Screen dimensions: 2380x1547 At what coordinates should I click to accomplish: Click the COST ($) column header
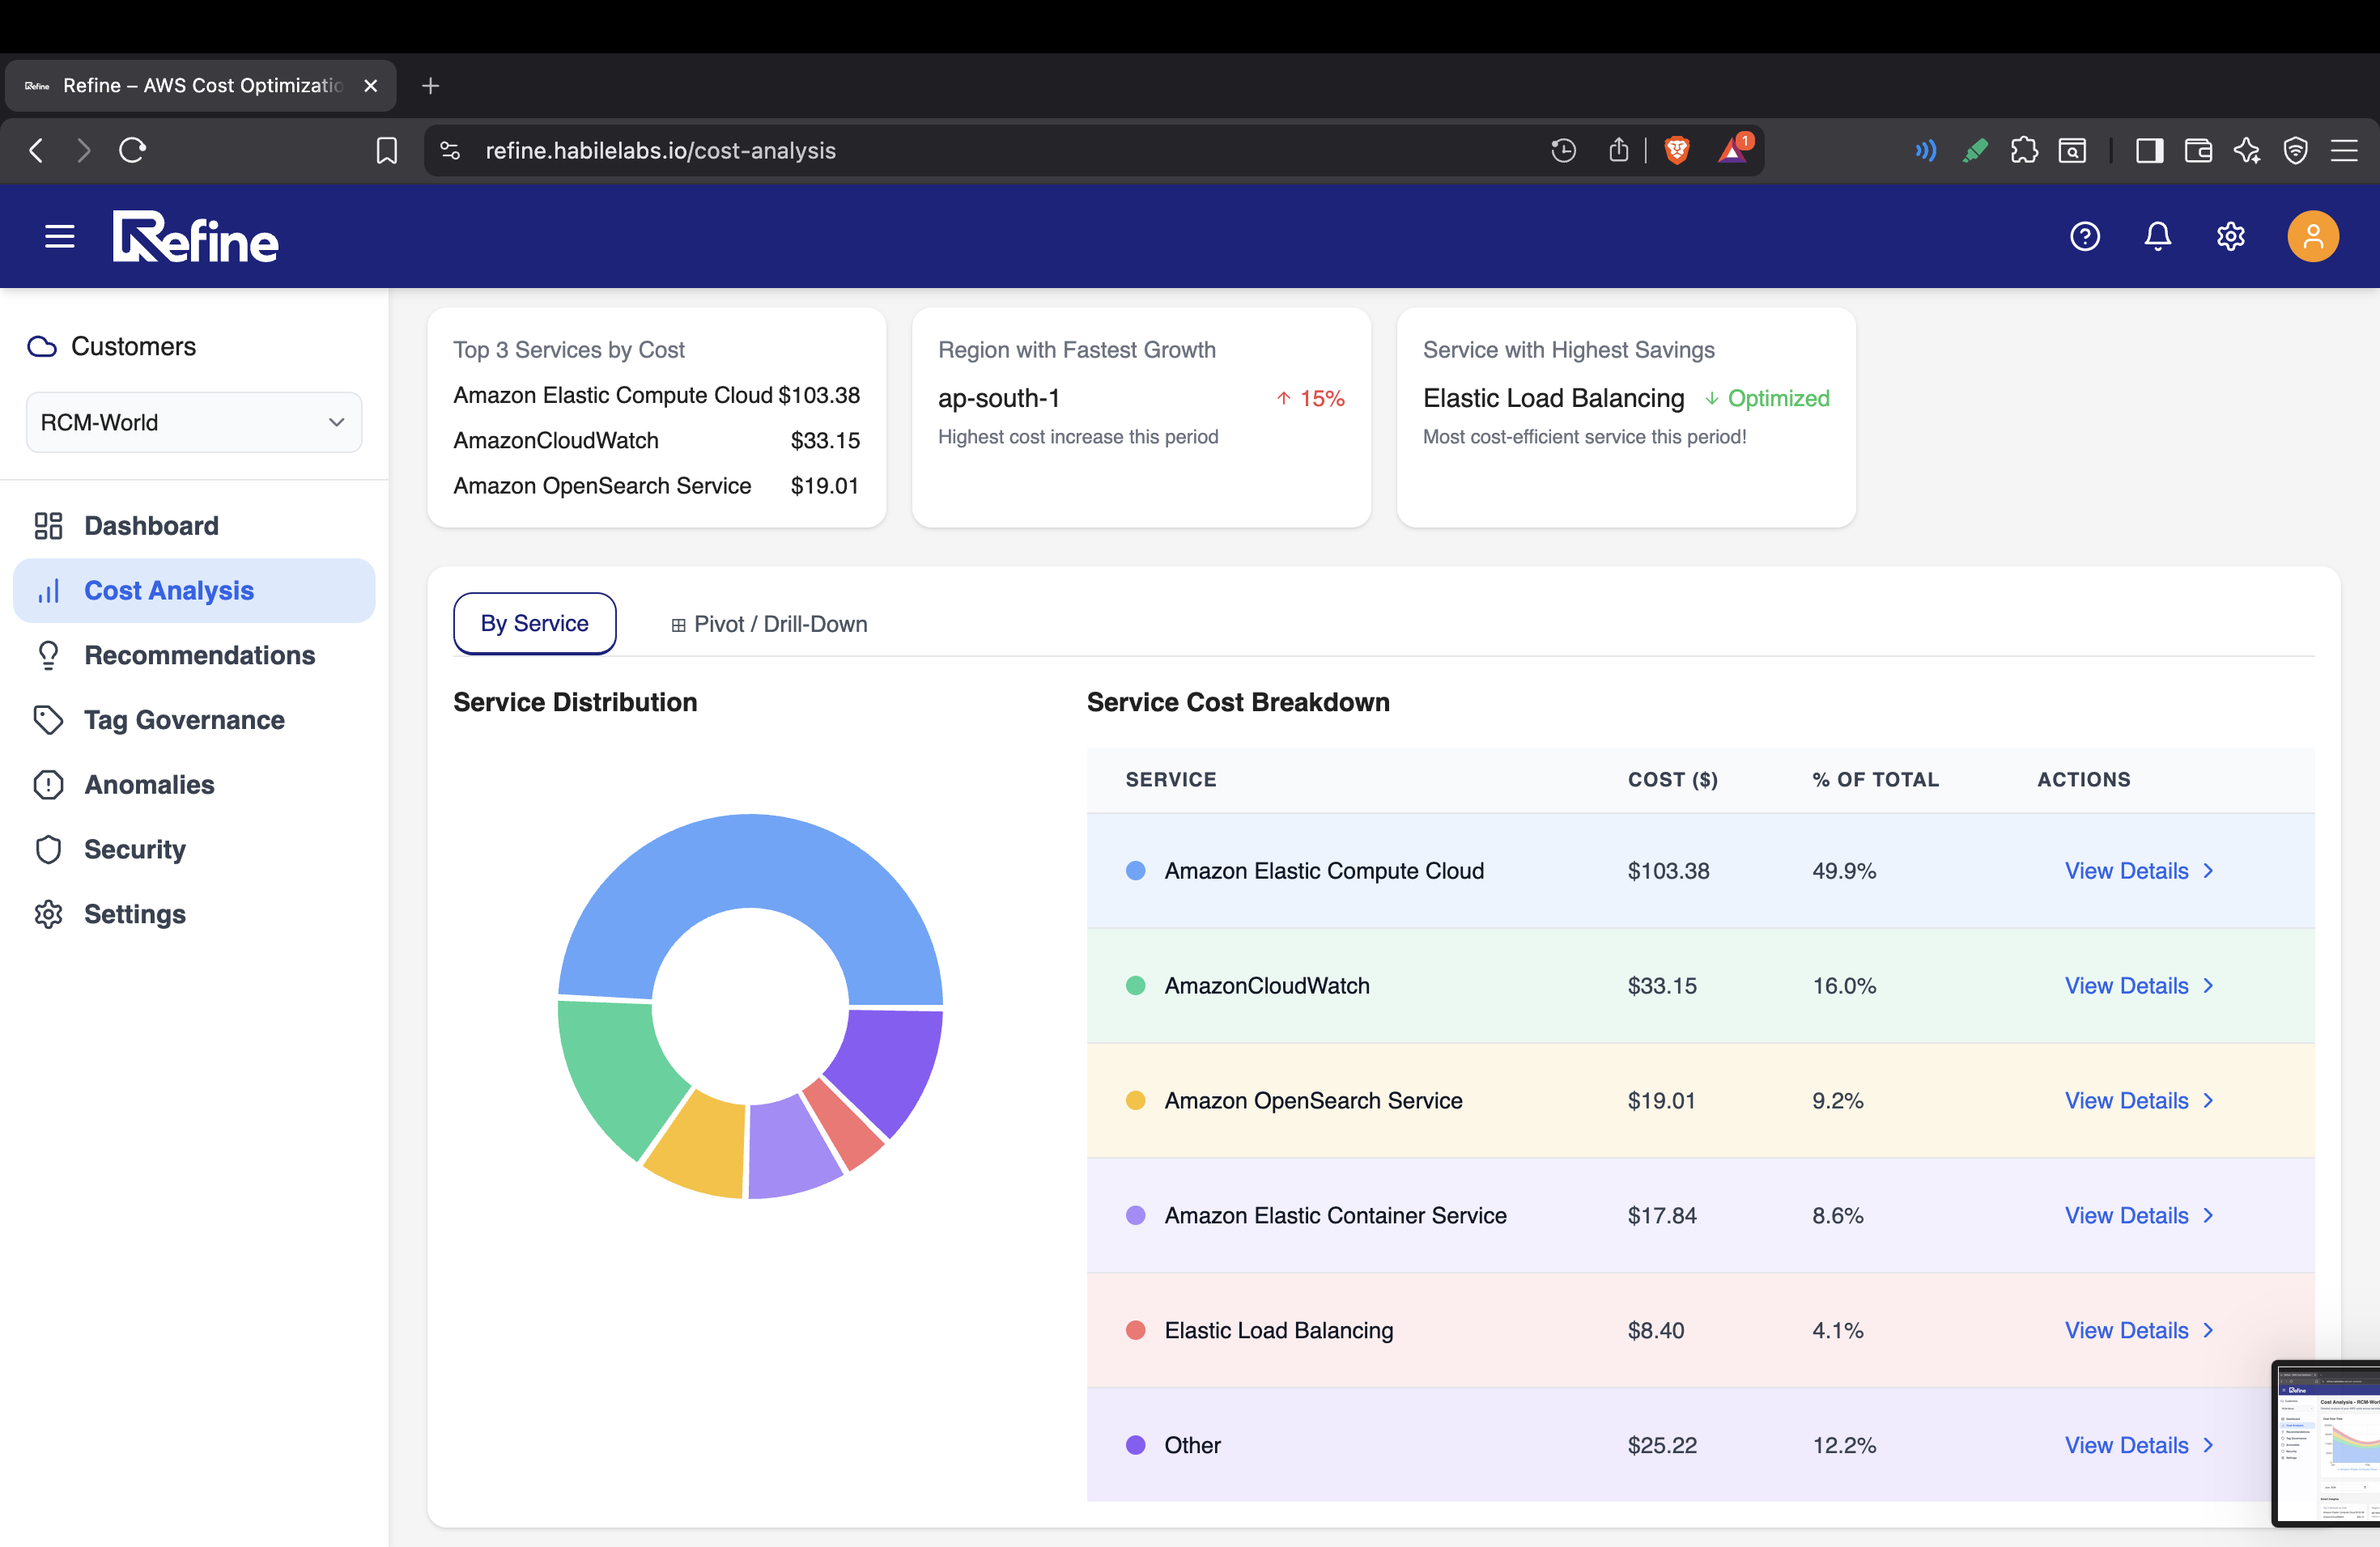pyautogui.click(x=1673, y=781)
